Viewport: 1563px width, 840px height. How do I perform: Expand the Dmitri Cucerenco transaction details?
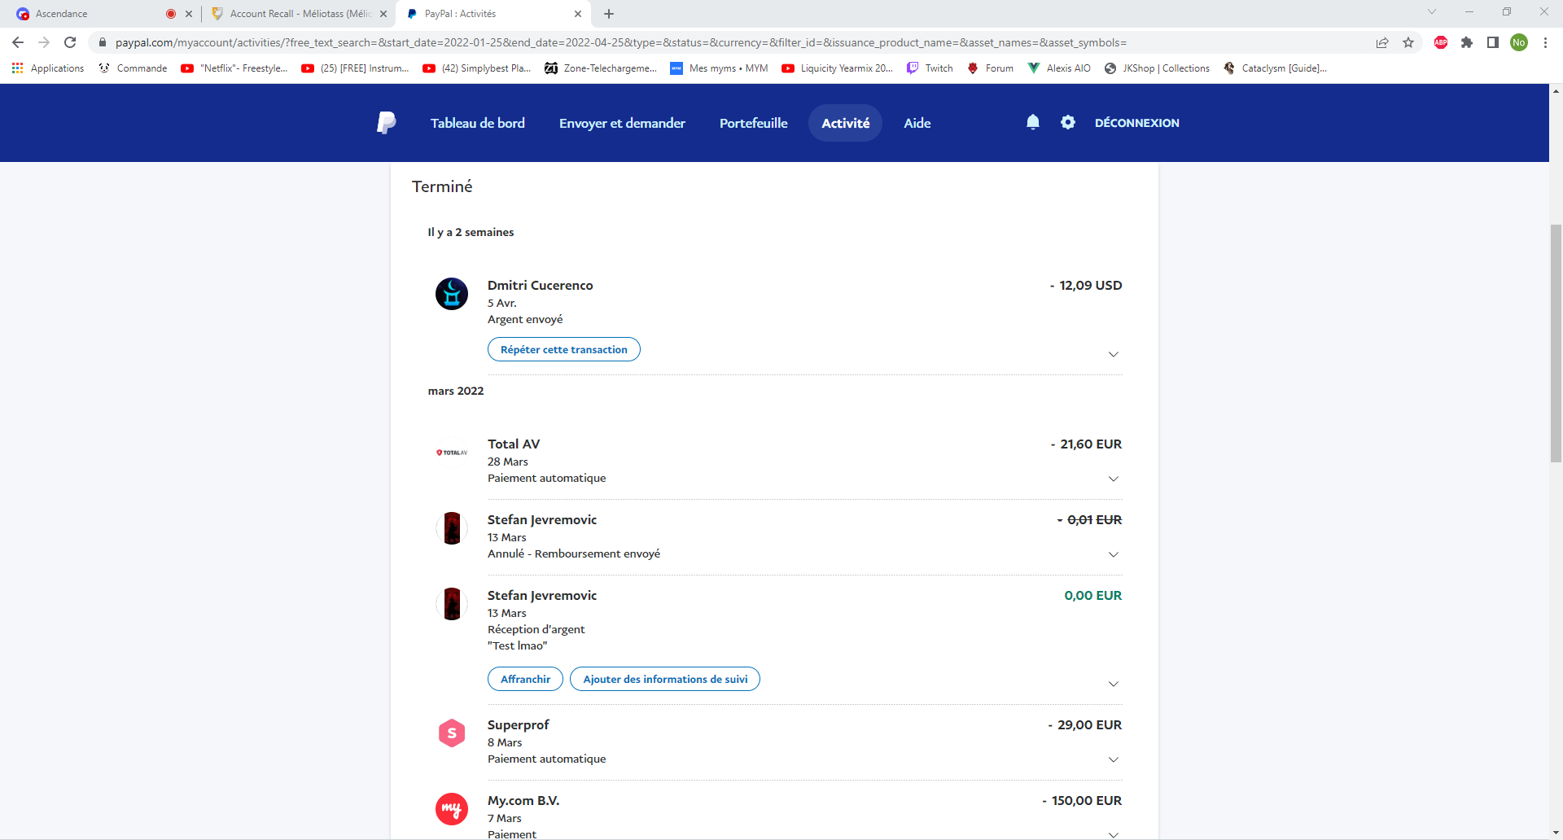[1114, 354]
